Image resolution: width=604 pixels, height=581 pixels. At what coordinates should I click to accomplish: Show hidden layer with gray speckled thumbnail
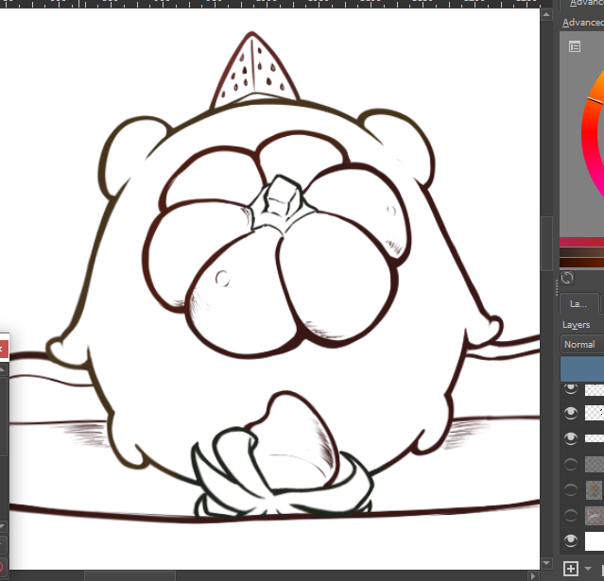571,465
